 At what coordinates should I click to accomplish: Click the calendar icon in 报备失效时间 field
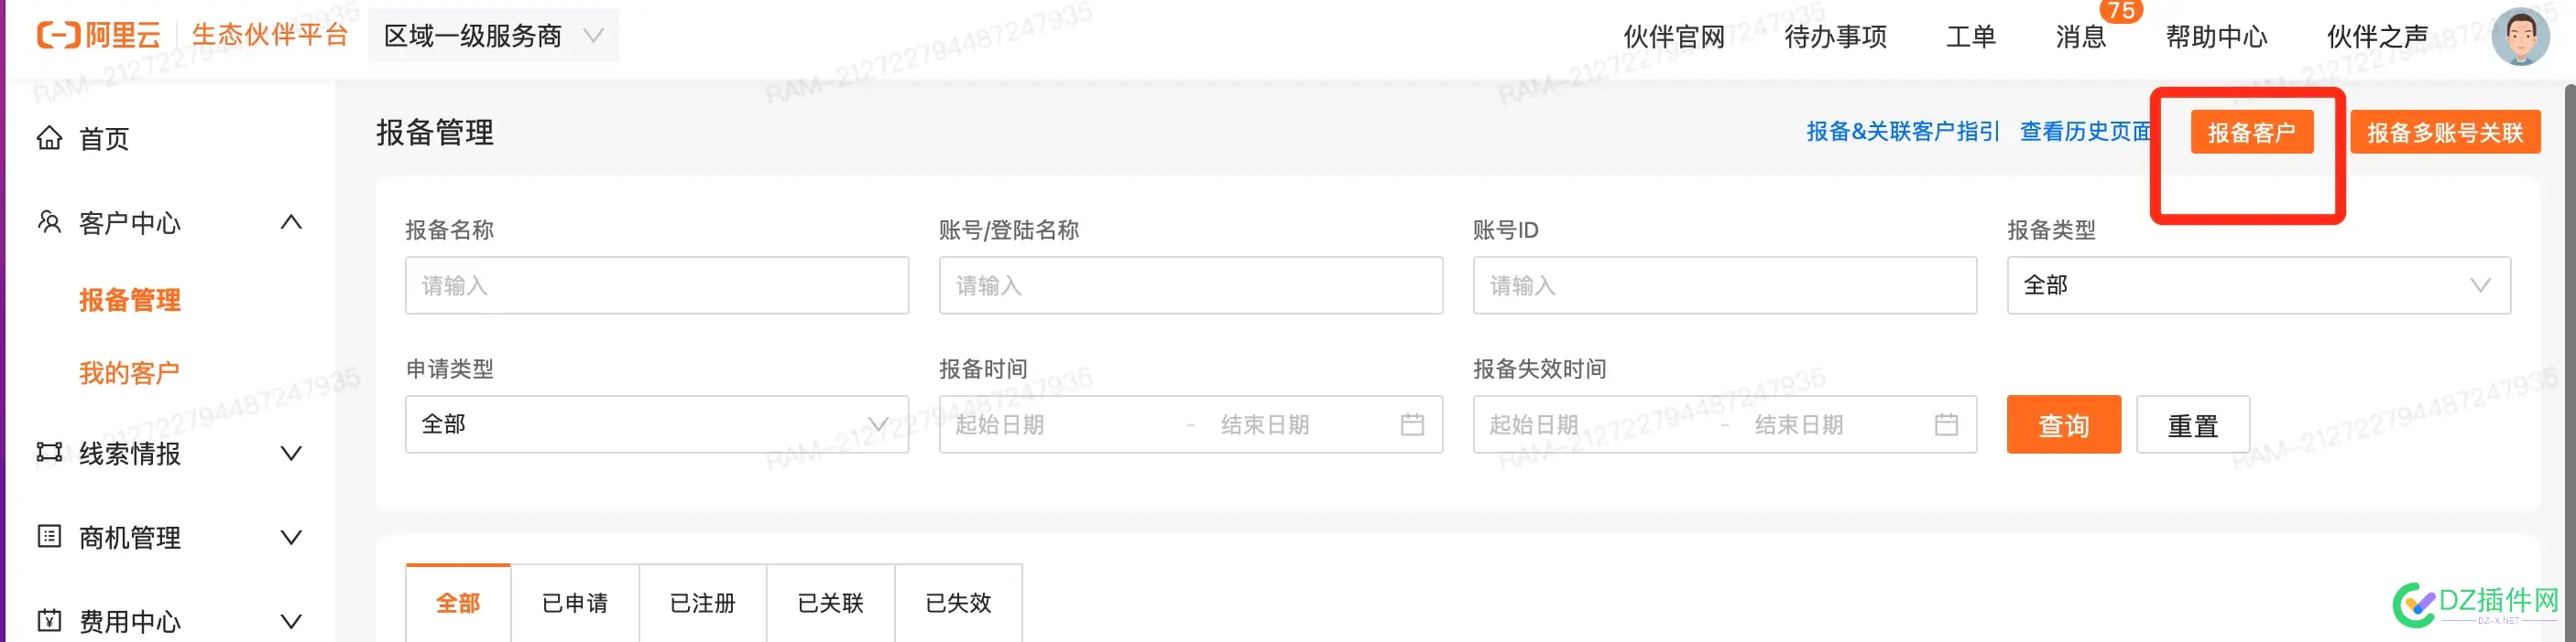[1947, 424]
